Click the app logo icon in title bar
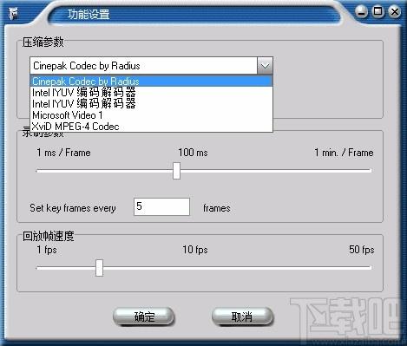 (13, 14)
